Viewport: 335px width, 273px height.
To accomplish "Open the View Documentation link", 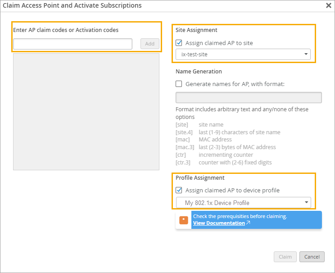I will coord(219,223).
